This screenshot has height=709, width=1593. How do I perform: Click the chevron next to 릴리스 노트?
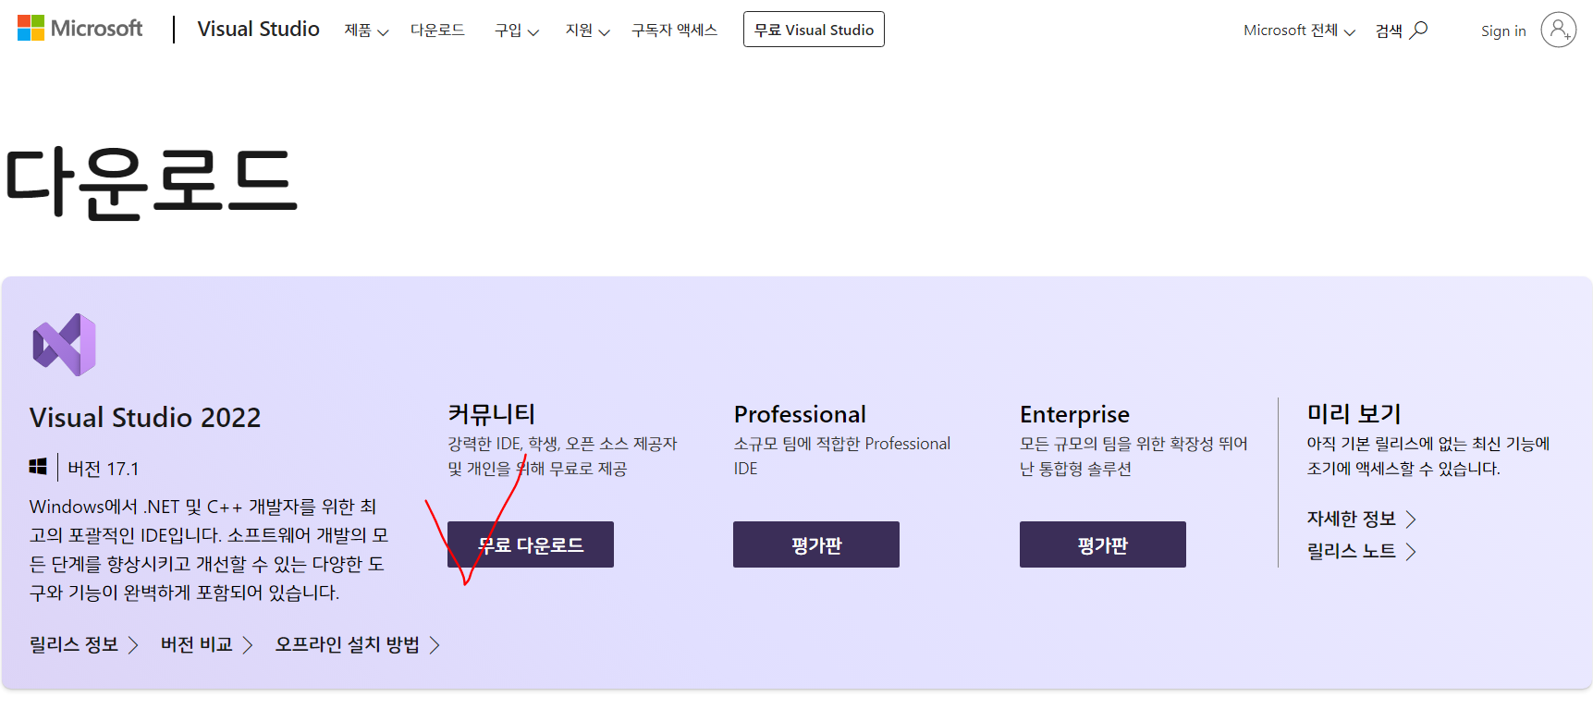[1411, 552]
